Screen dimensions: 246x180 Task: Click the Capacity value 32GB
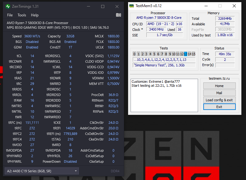70,36
